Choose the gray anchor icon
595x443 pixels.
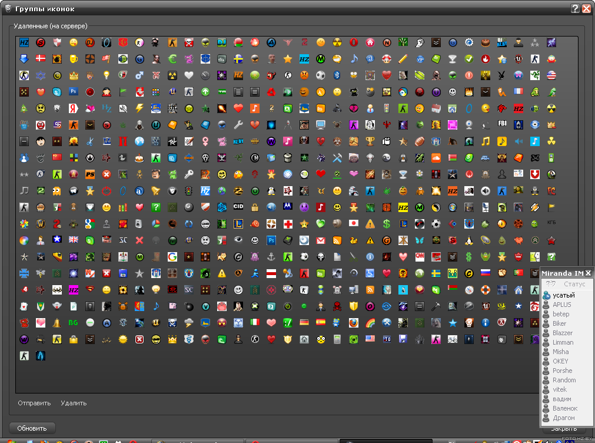(271, 257)
